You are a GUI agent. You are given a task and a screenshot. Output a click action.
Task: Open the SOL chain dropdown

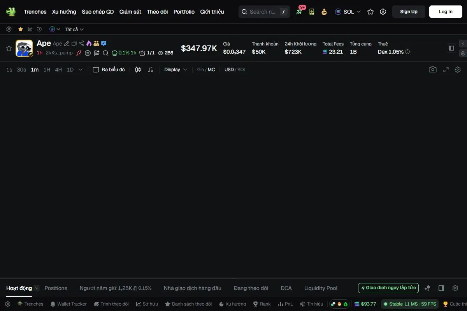point(348,12)
